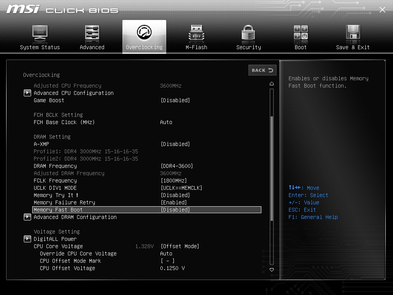Image resolution: width=393 pixels, height=295 pixels.
Task: Switch to Security tab label
Action: (249, 47)
